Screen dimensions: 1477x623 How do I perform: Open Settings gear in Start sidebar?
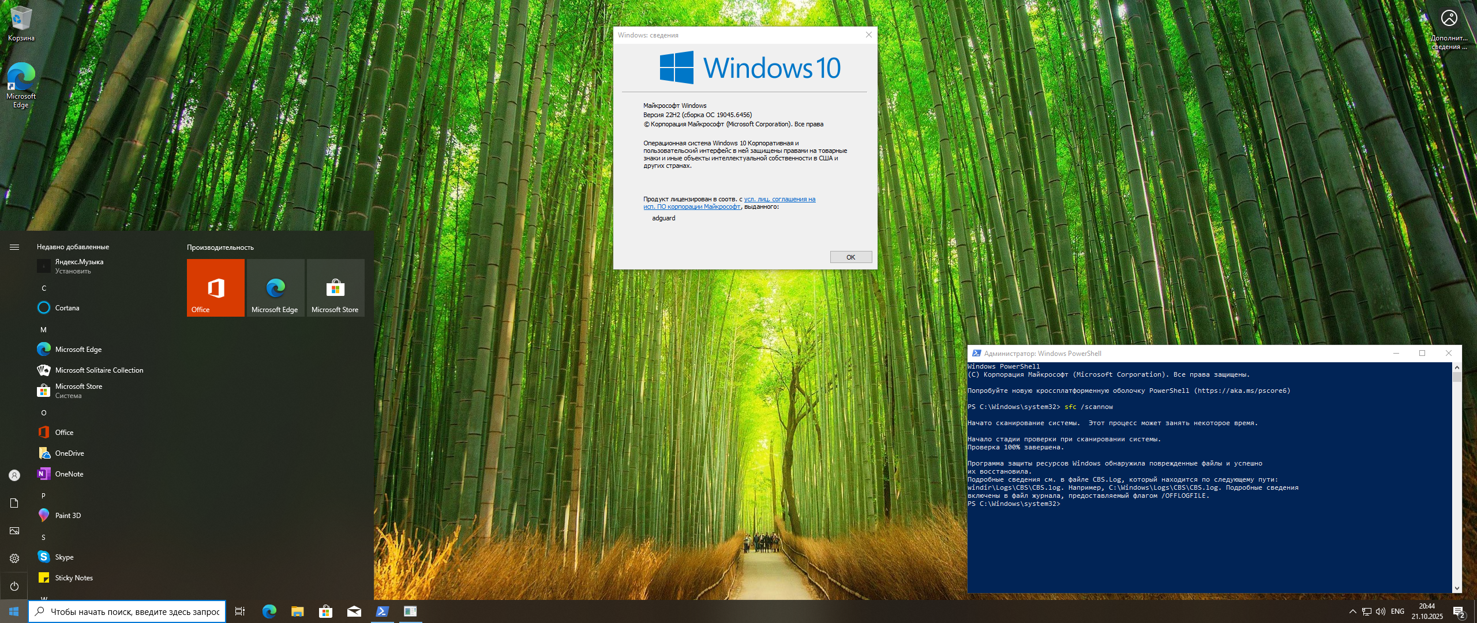click(x=14, y=558)
